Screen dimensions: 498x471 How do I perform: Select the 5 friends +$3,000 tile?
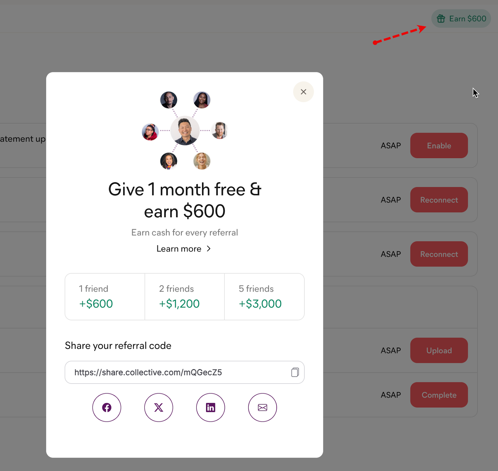(x=264, y=297)
